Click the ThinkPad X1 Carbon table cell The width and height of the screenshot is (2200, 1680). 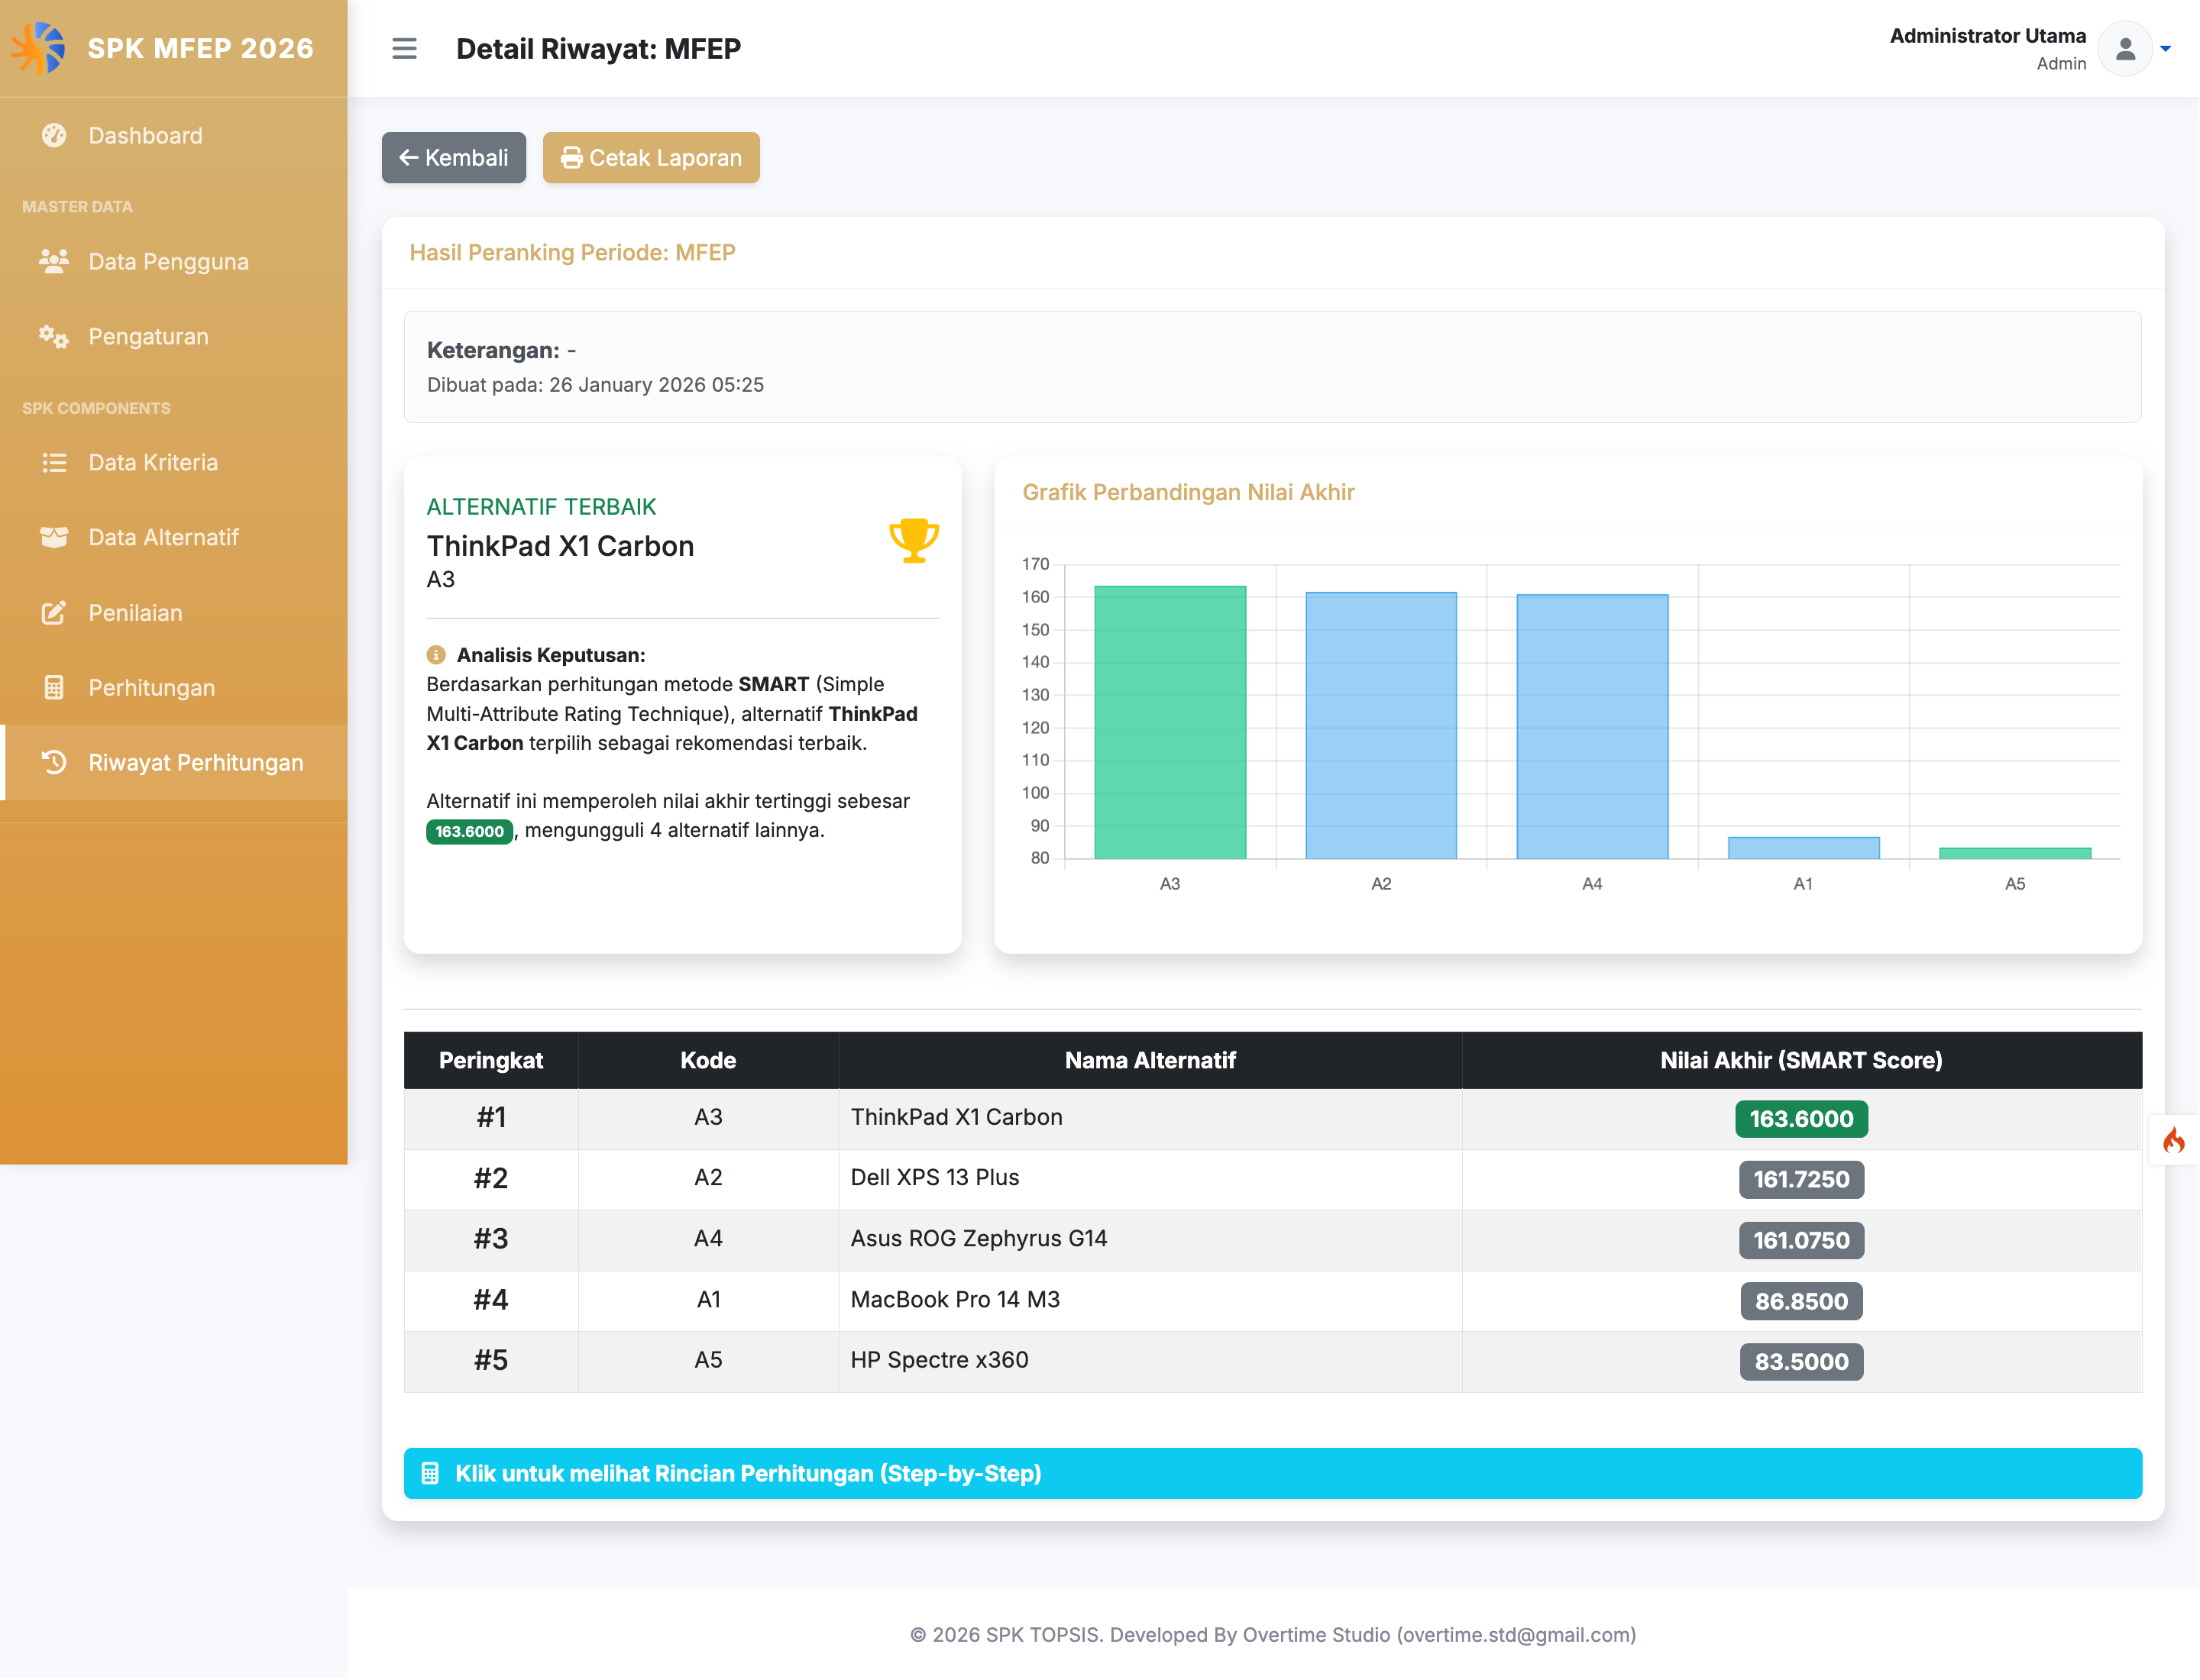[1150, 1118]
